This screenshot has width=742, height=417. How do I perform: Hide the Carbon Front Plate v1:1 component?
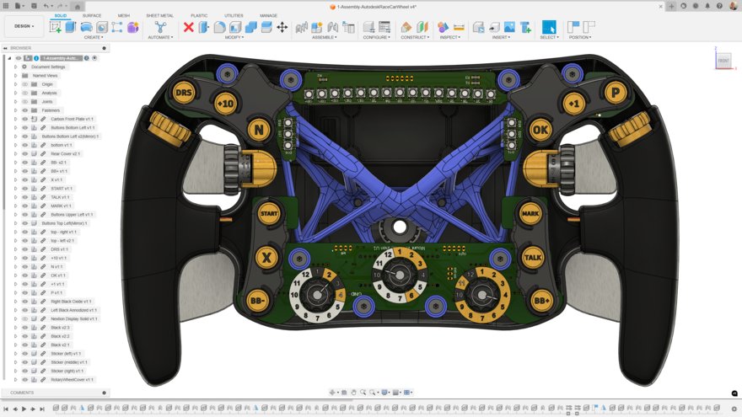pyautogui.click(x=24, y=119)
